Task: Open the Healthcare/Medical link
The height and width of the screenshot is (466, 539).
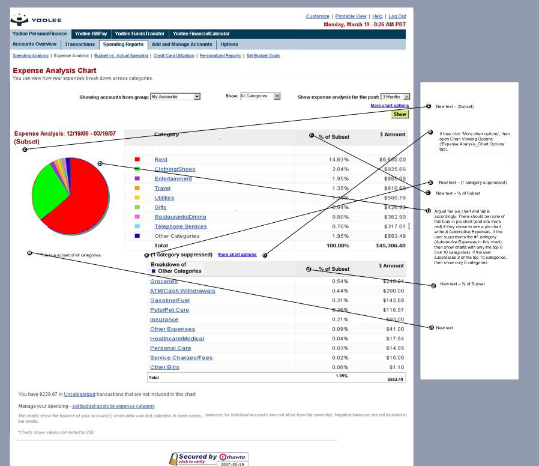Action: (177, 339)
